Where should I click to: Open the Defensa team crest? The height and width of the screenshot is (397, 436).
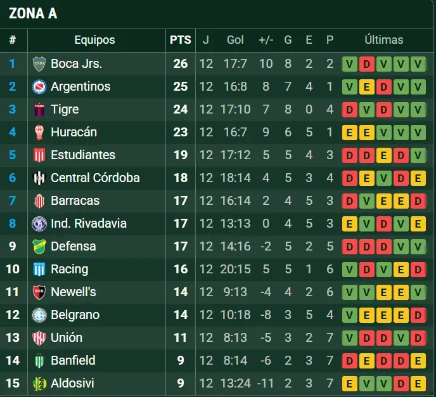tap(39, 246)
